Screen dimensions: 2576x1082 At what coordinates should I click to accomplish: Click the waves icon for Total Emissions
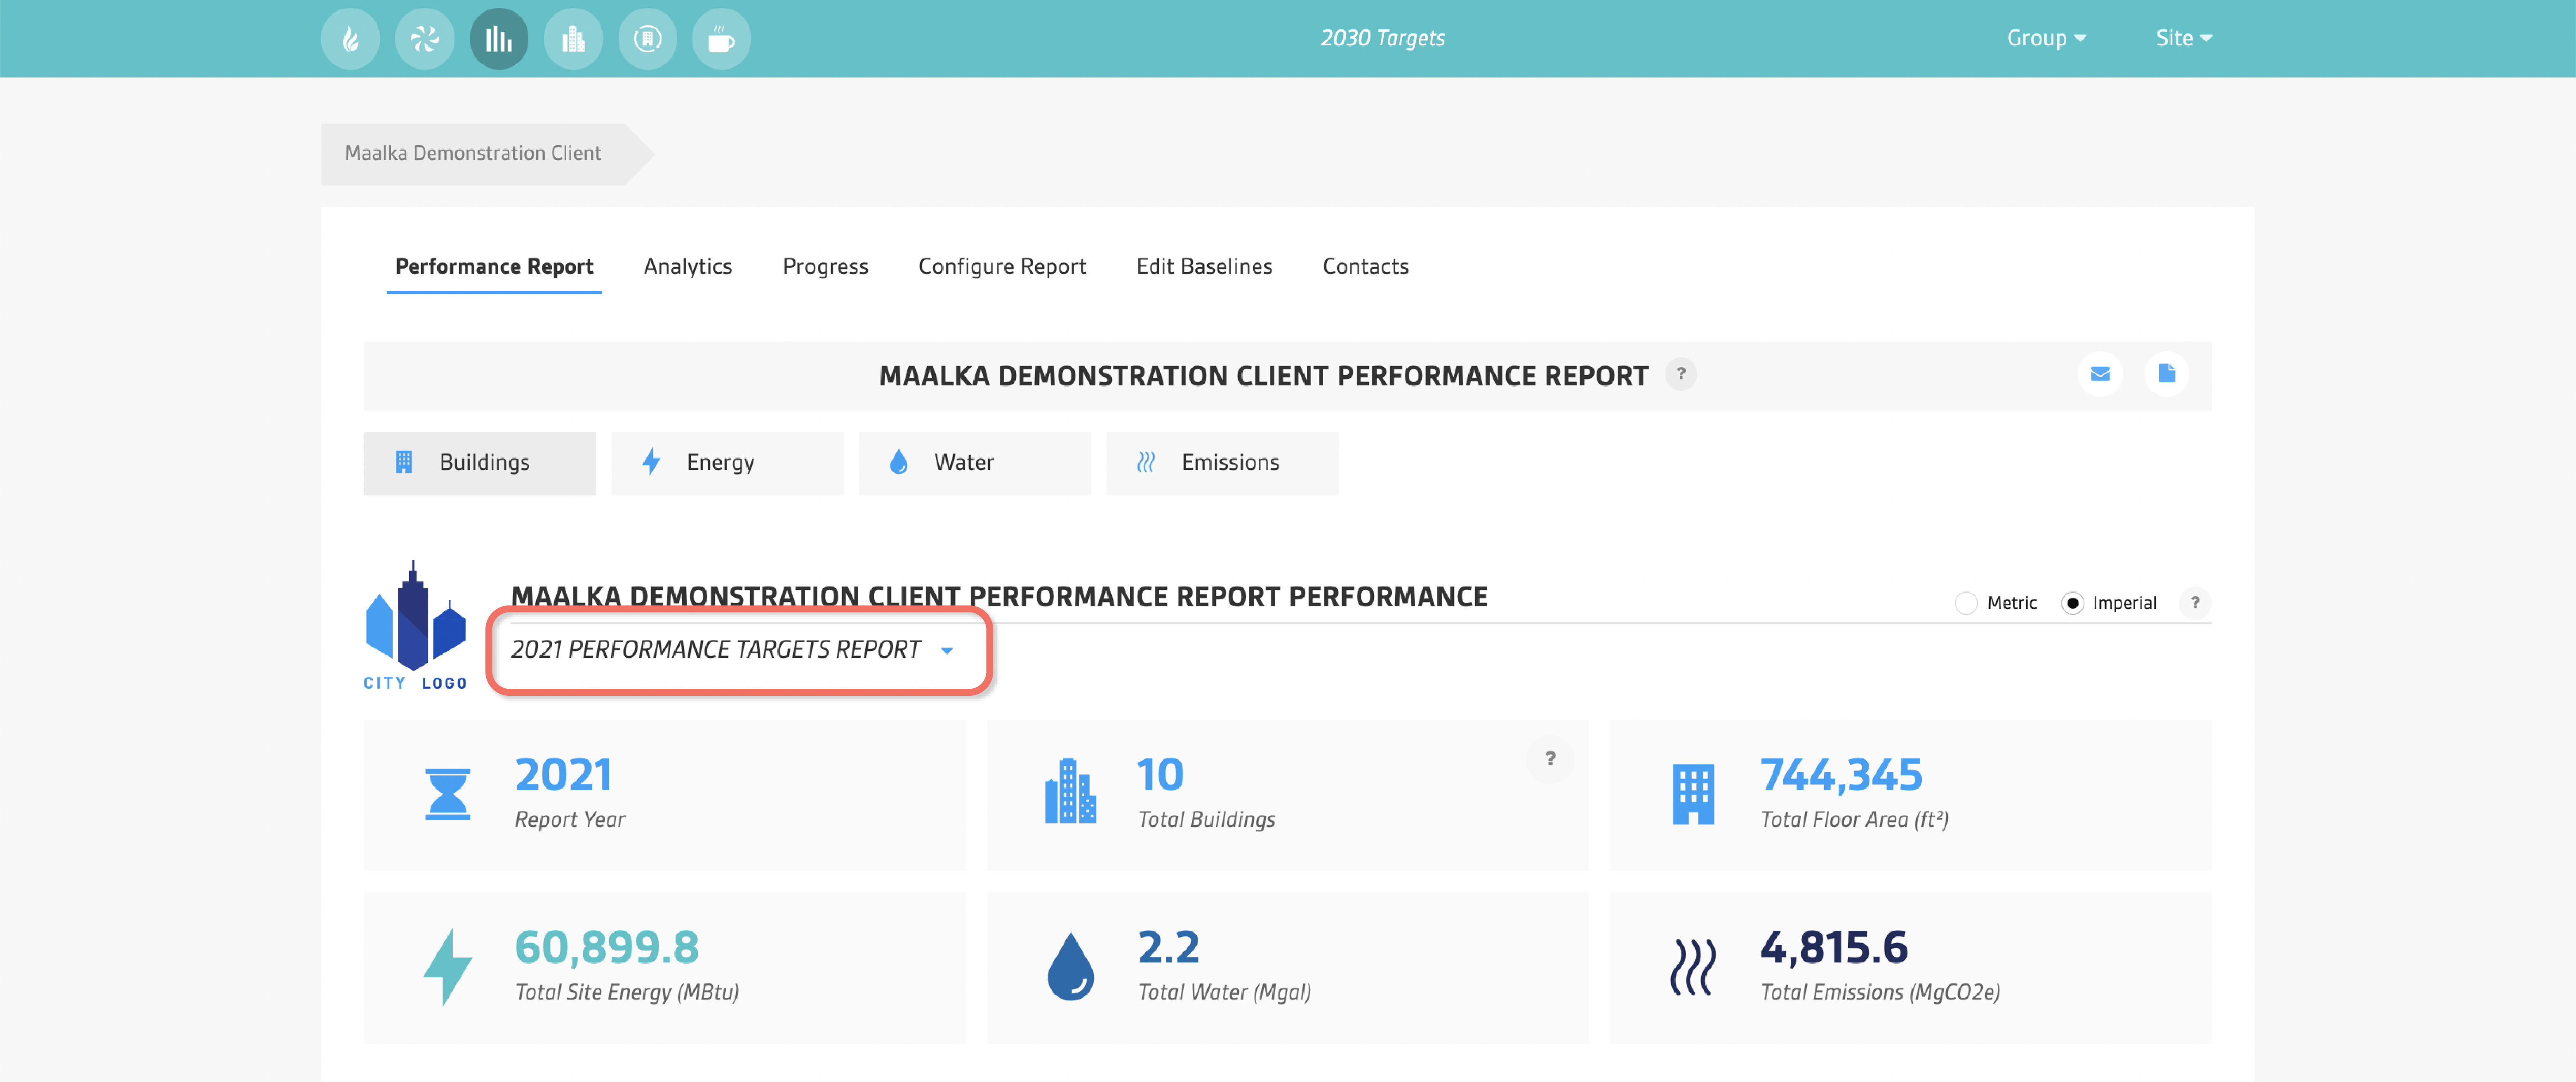coord(1693,967)
